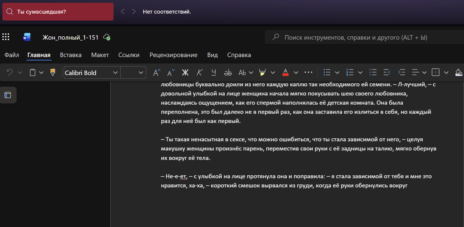The height and width of the screenshot is (227, 464).
Task: Click the increase indent icon
Action: [x=401, y=72]
